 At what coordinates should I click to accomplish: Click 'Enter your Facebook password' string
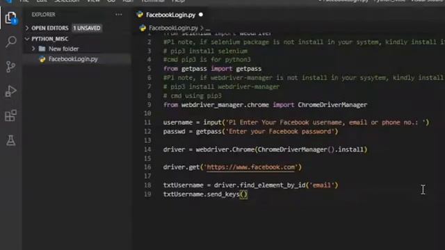click(x=280, y=131)
